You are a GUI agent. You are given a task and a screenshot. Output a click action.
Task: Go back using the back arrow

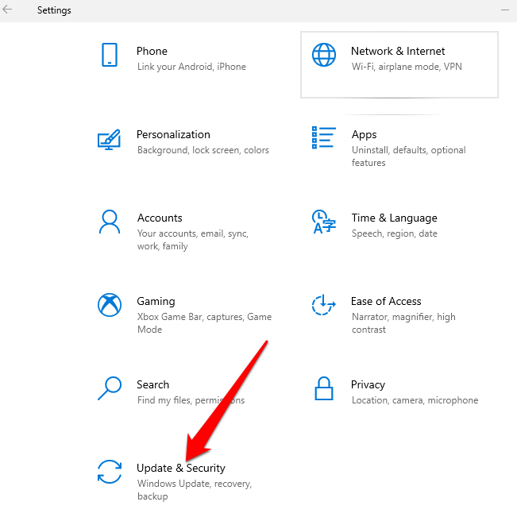click(8, 10)
